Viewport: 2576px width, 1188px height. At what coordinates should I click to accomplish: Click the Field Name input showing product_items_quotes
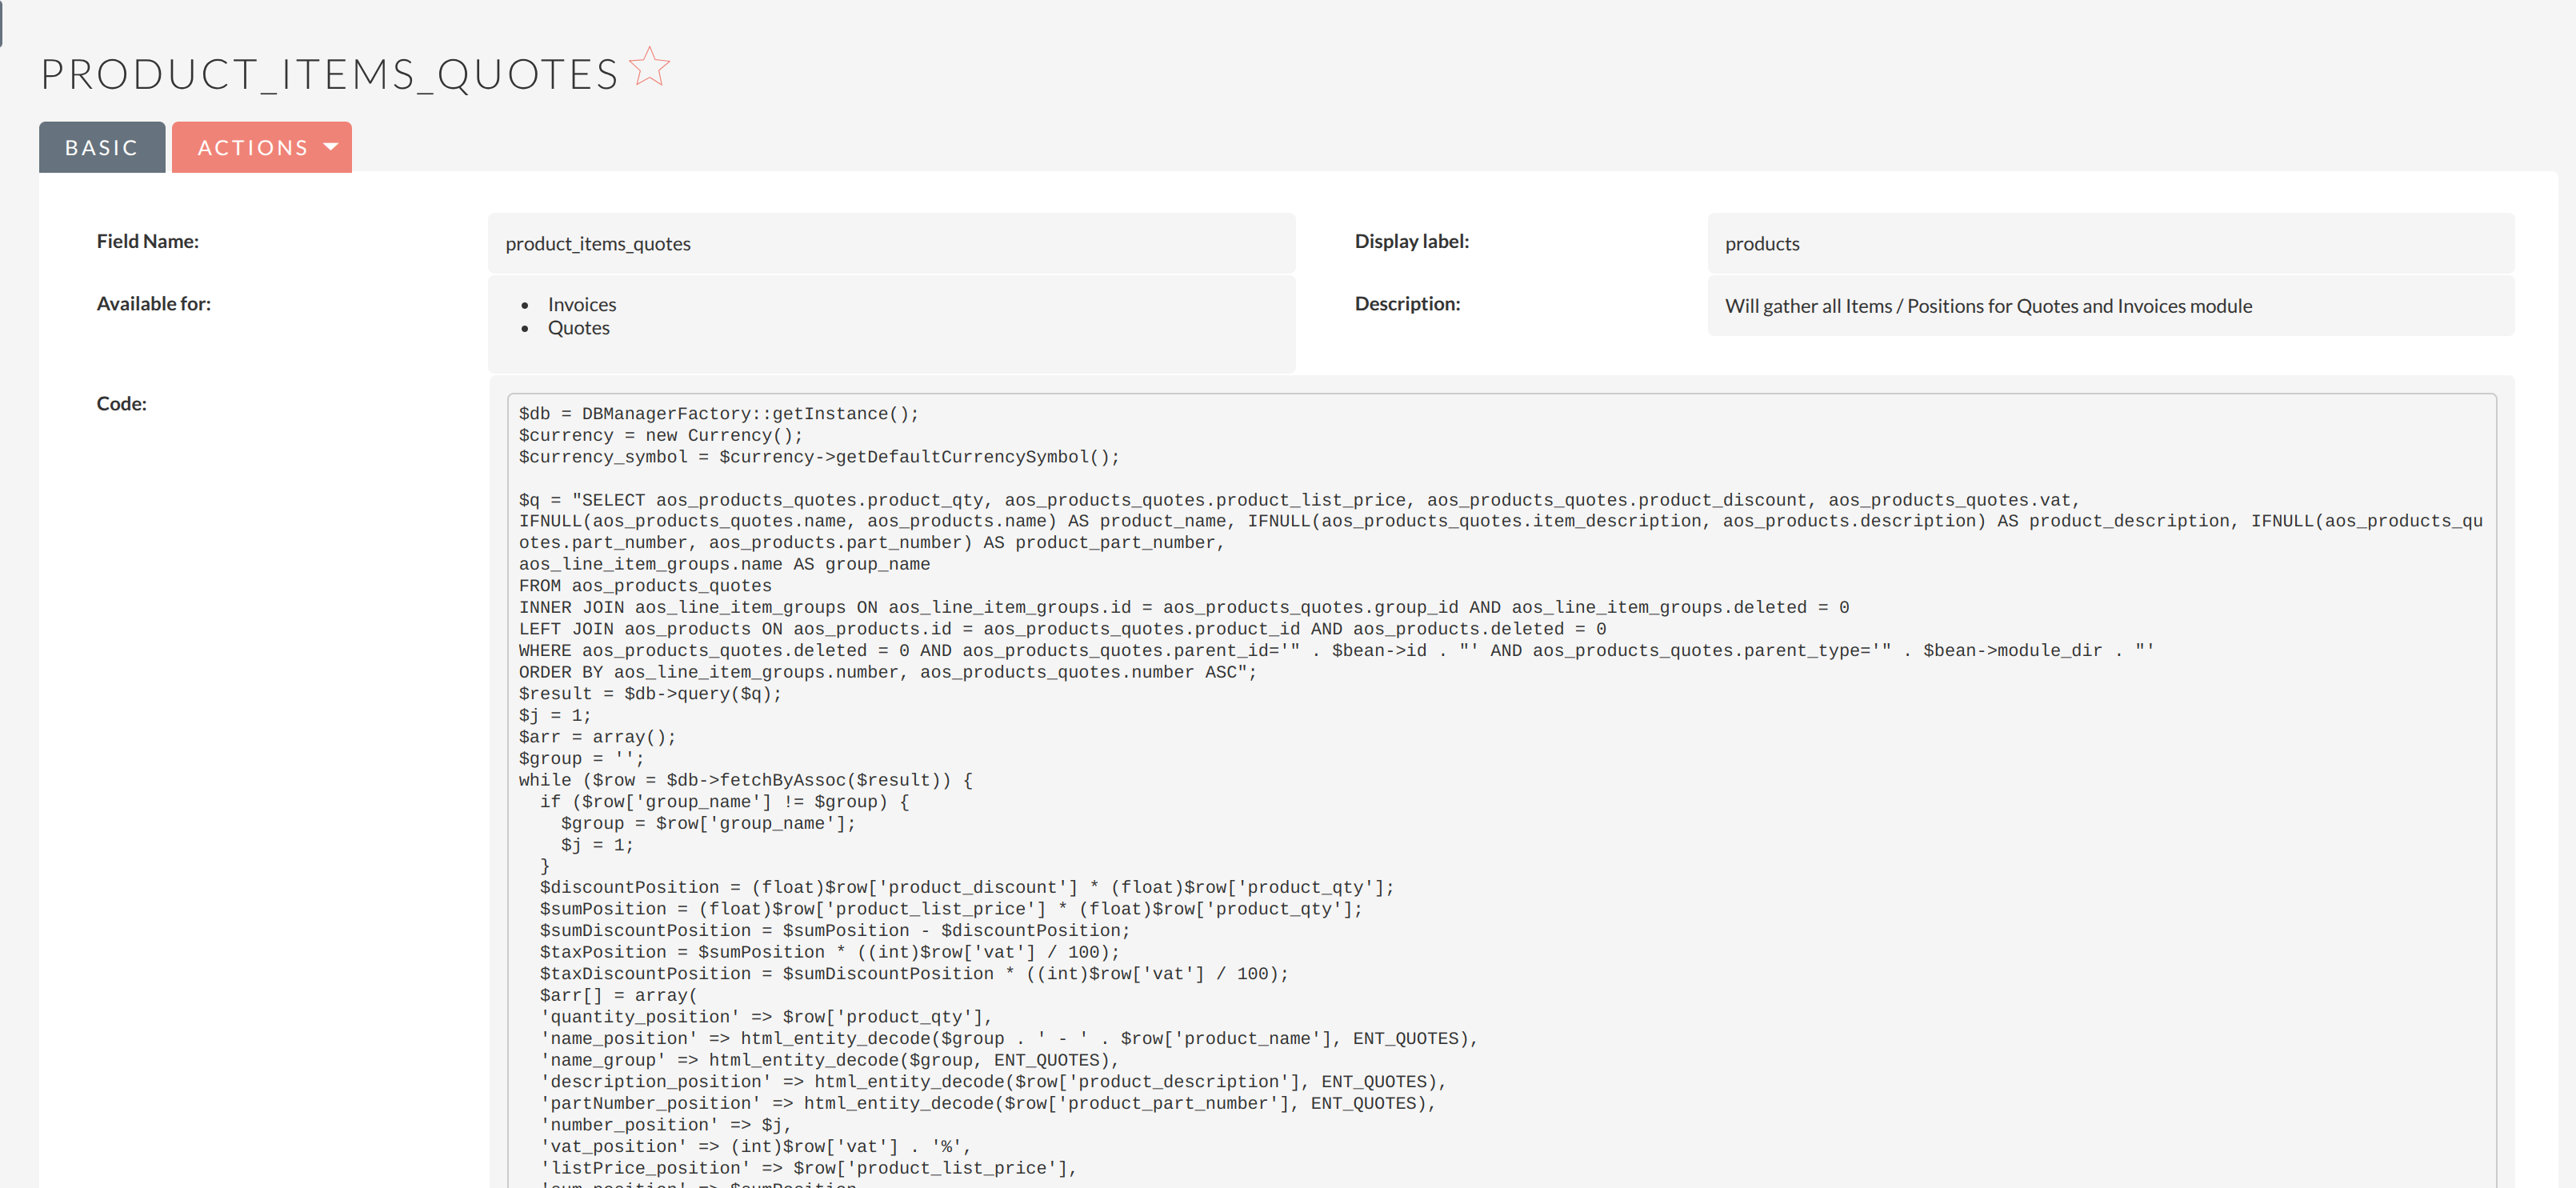tap(890, 243)
